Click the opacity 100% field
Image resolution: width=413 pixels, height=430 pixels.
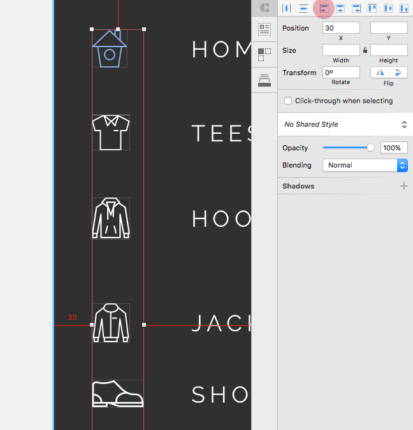(x=394, y=148)
